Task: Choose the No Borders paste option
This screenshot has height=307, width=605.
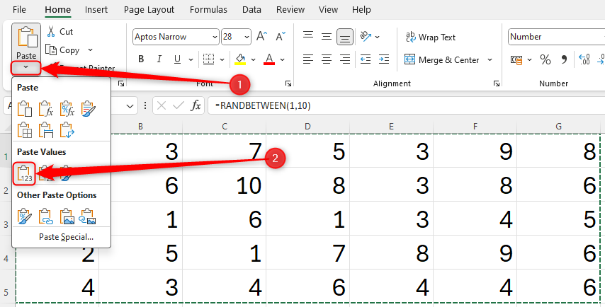Action: coord(25,130)
